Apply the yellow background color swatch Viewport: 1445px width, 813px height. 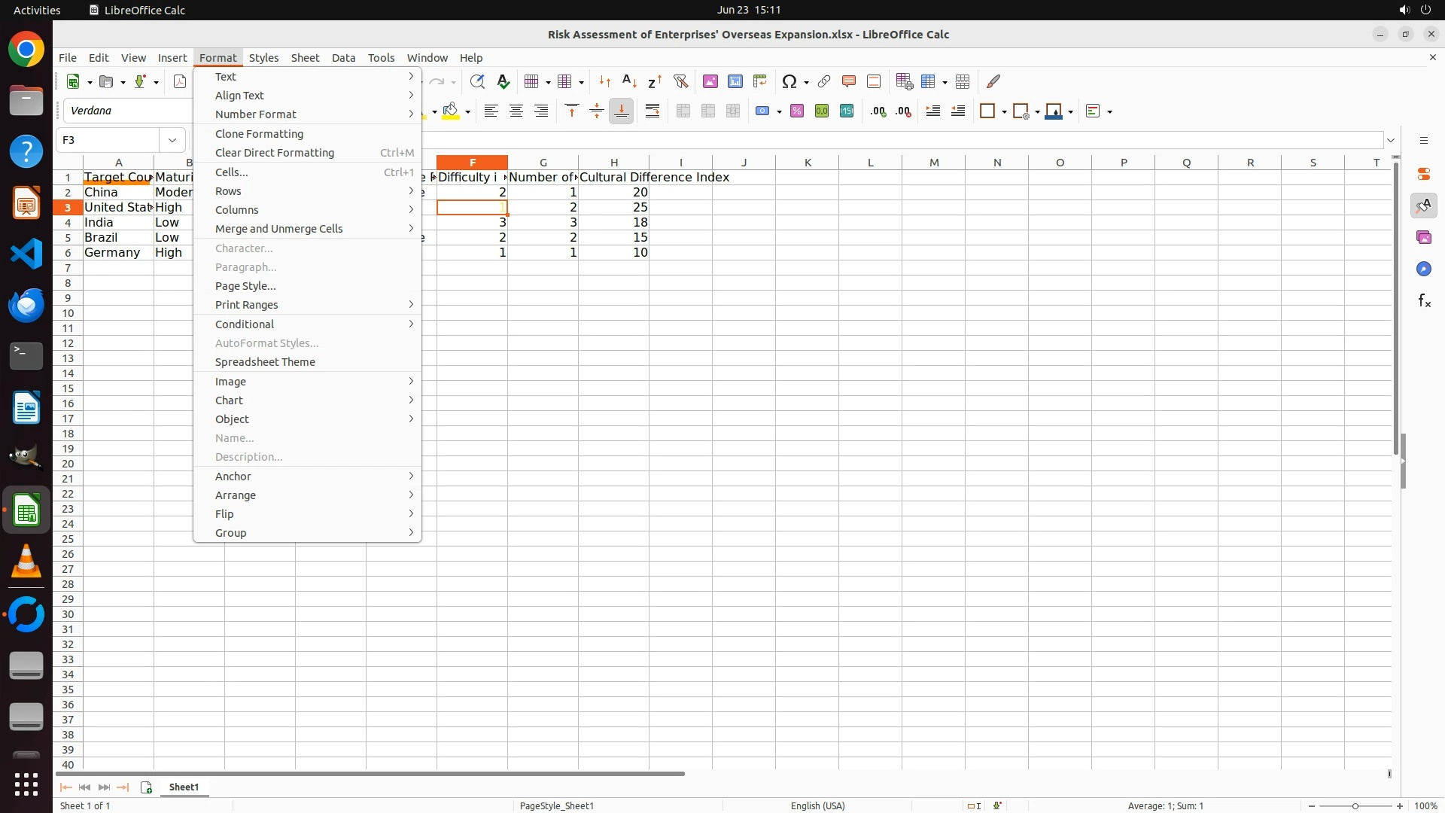click(452, 111)
